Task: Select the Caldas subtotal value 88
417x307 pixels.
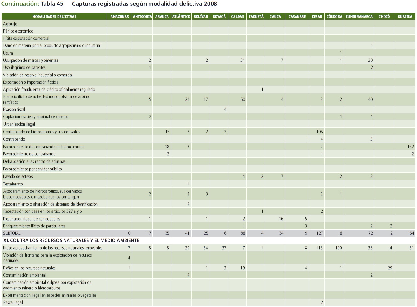Action: [242, 233]
